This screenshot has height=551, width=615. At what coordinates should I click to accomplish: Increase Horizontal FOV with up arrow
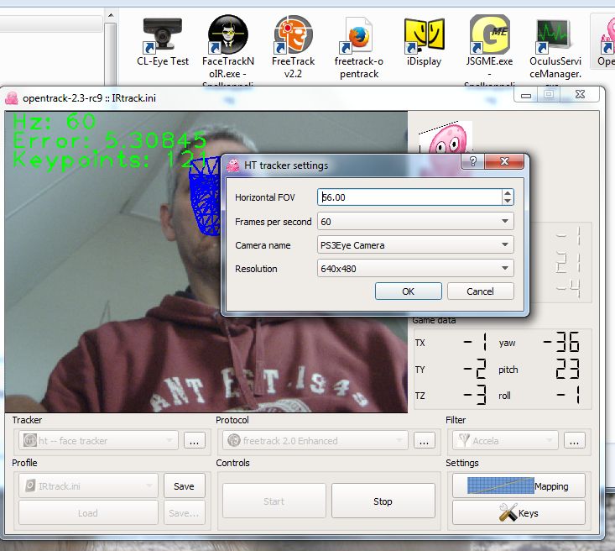point(508,193)
